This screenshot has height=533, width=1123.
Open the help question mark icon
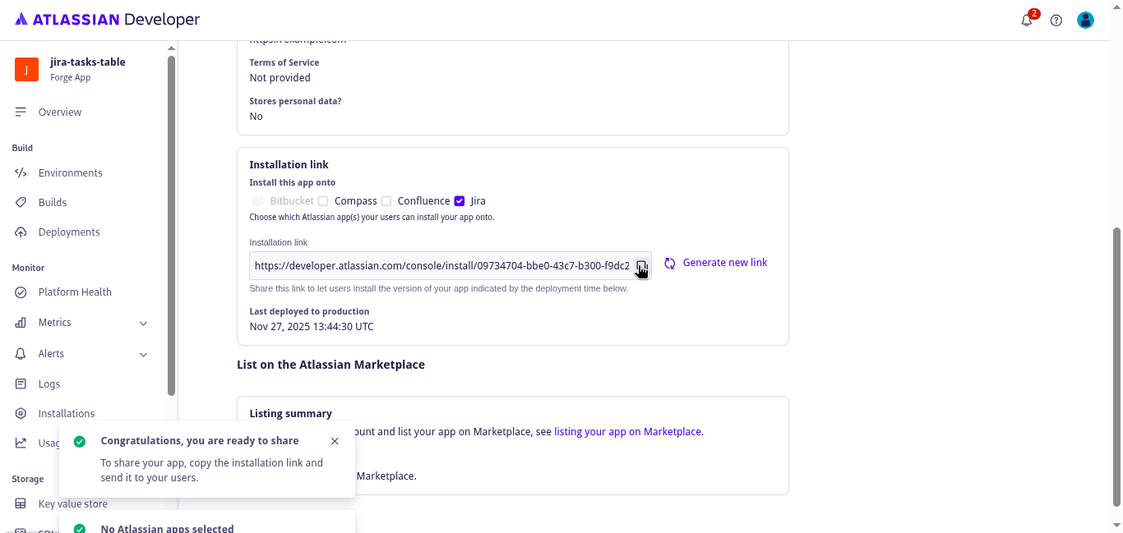[x=1056, y=21]
